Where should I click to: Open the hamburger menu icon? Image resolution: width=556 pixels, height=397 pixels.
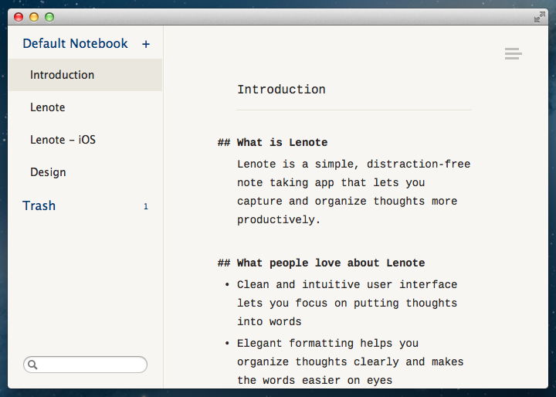pyautogui.click(x=513, y=53)
